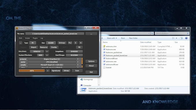Select Computer icon in navigation pane
The width and height of the screenshot is (196, 110).
pos(82,86)
